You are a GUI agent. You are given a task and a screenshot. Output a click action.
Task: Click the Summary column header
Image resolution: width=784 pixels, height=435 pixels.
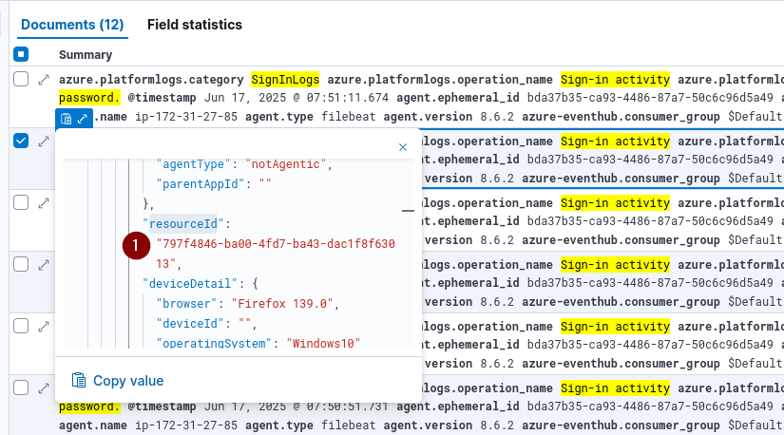pyautogui.click(x=86, y=55)
